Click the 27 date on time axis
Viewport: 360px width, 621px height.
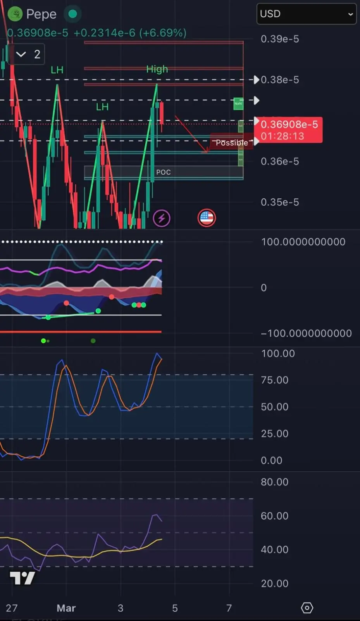12,608
